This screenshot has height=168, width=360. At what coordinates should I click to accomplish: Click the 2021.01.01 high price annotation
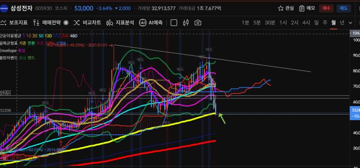click(80, 45)
